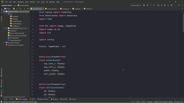Click the PyCharm logo icon in the title bar

[2, 2]
